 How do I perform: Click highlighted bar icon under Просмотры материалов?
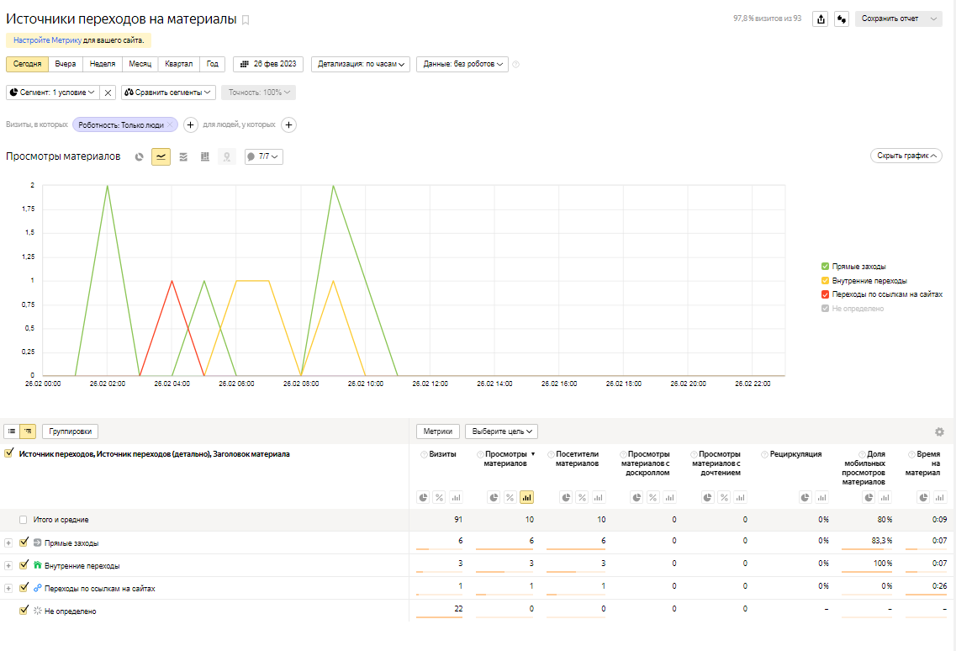527,498
